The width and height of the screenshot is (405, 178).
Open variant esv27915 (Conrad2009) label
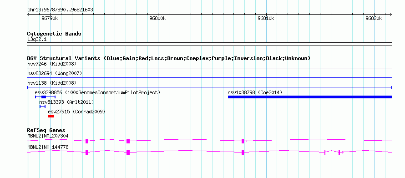coord(76,112)
